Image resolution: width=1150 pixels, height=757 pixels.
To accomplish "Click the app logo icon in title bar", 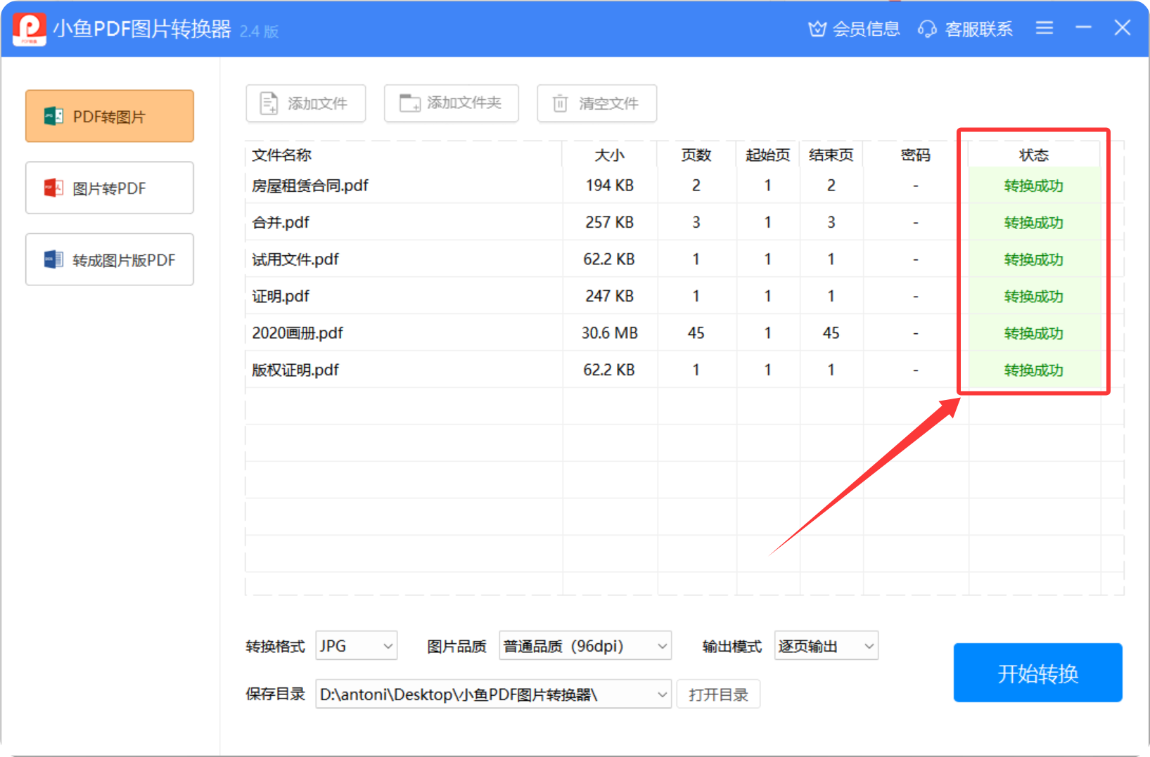I will click(x=30, y=29).
